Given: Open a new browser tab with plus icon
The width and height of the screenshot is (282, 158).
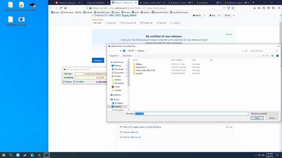Looking at the screenshot, I should point(253,3).
